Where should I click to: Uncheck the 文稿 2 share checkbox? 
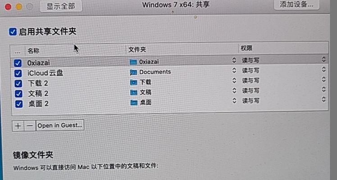(18, 94)
